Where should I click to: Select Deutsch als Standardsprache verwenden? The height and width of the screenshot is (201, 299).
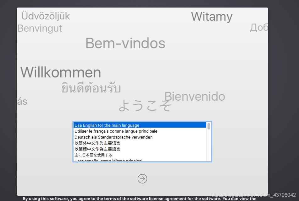tap(140, 137)
